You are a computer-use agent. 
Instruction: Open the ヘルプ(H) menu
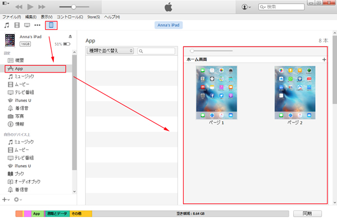point(112,17)
